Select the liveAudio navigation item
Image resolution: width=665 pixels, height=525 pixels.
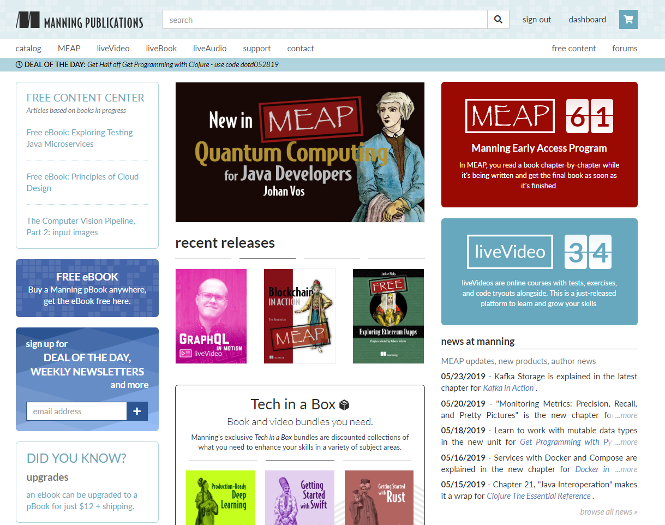(x=209, y=48)
